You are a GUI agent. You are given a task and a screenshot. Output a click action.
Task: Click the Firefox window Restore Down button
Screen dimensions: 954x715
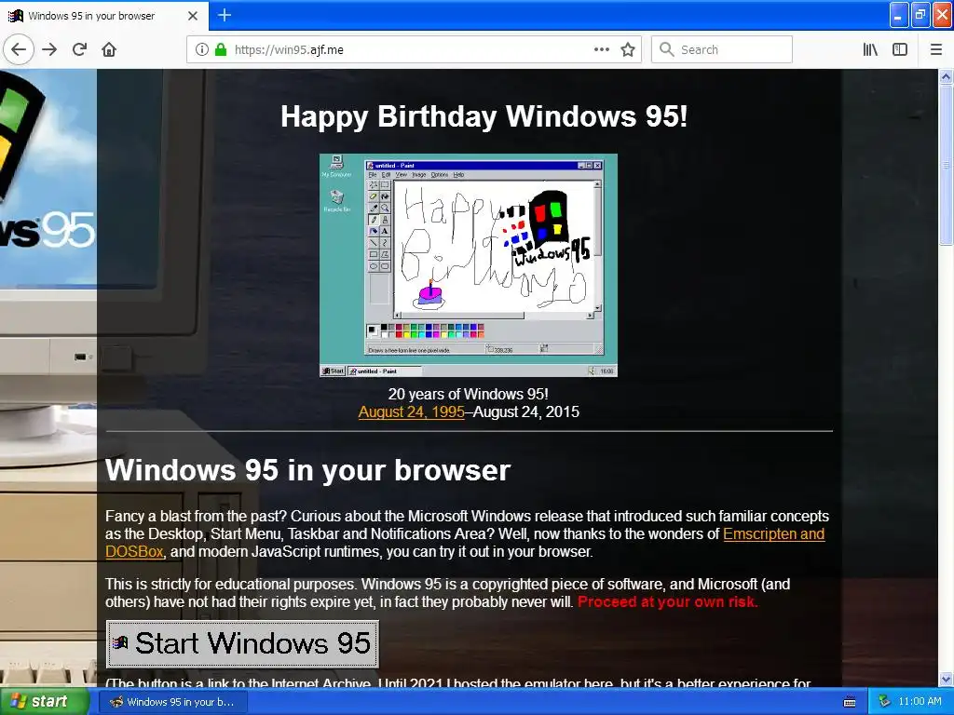[921, 15]
